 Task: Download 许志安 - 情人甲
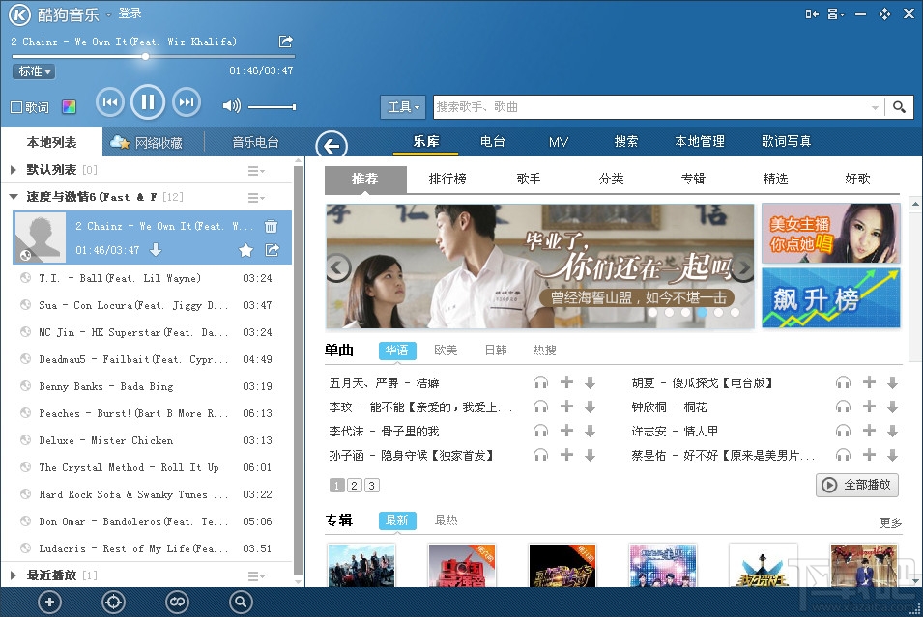pos(892,432)
